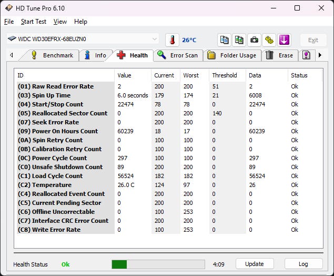Select the Spin Retry Count row
This screenshot has width=334, height=276.
169,140
